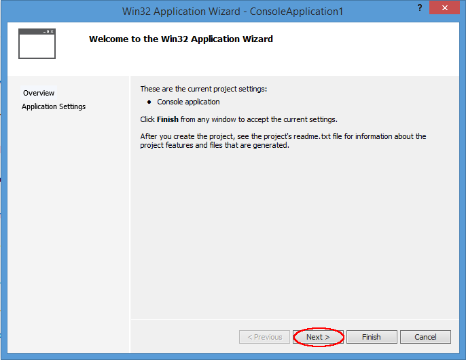Click the greyed-out Previous button
Image resolution: width=466 pixels, height=360 pixels.
pyautogui.click(x=264, y=337)
